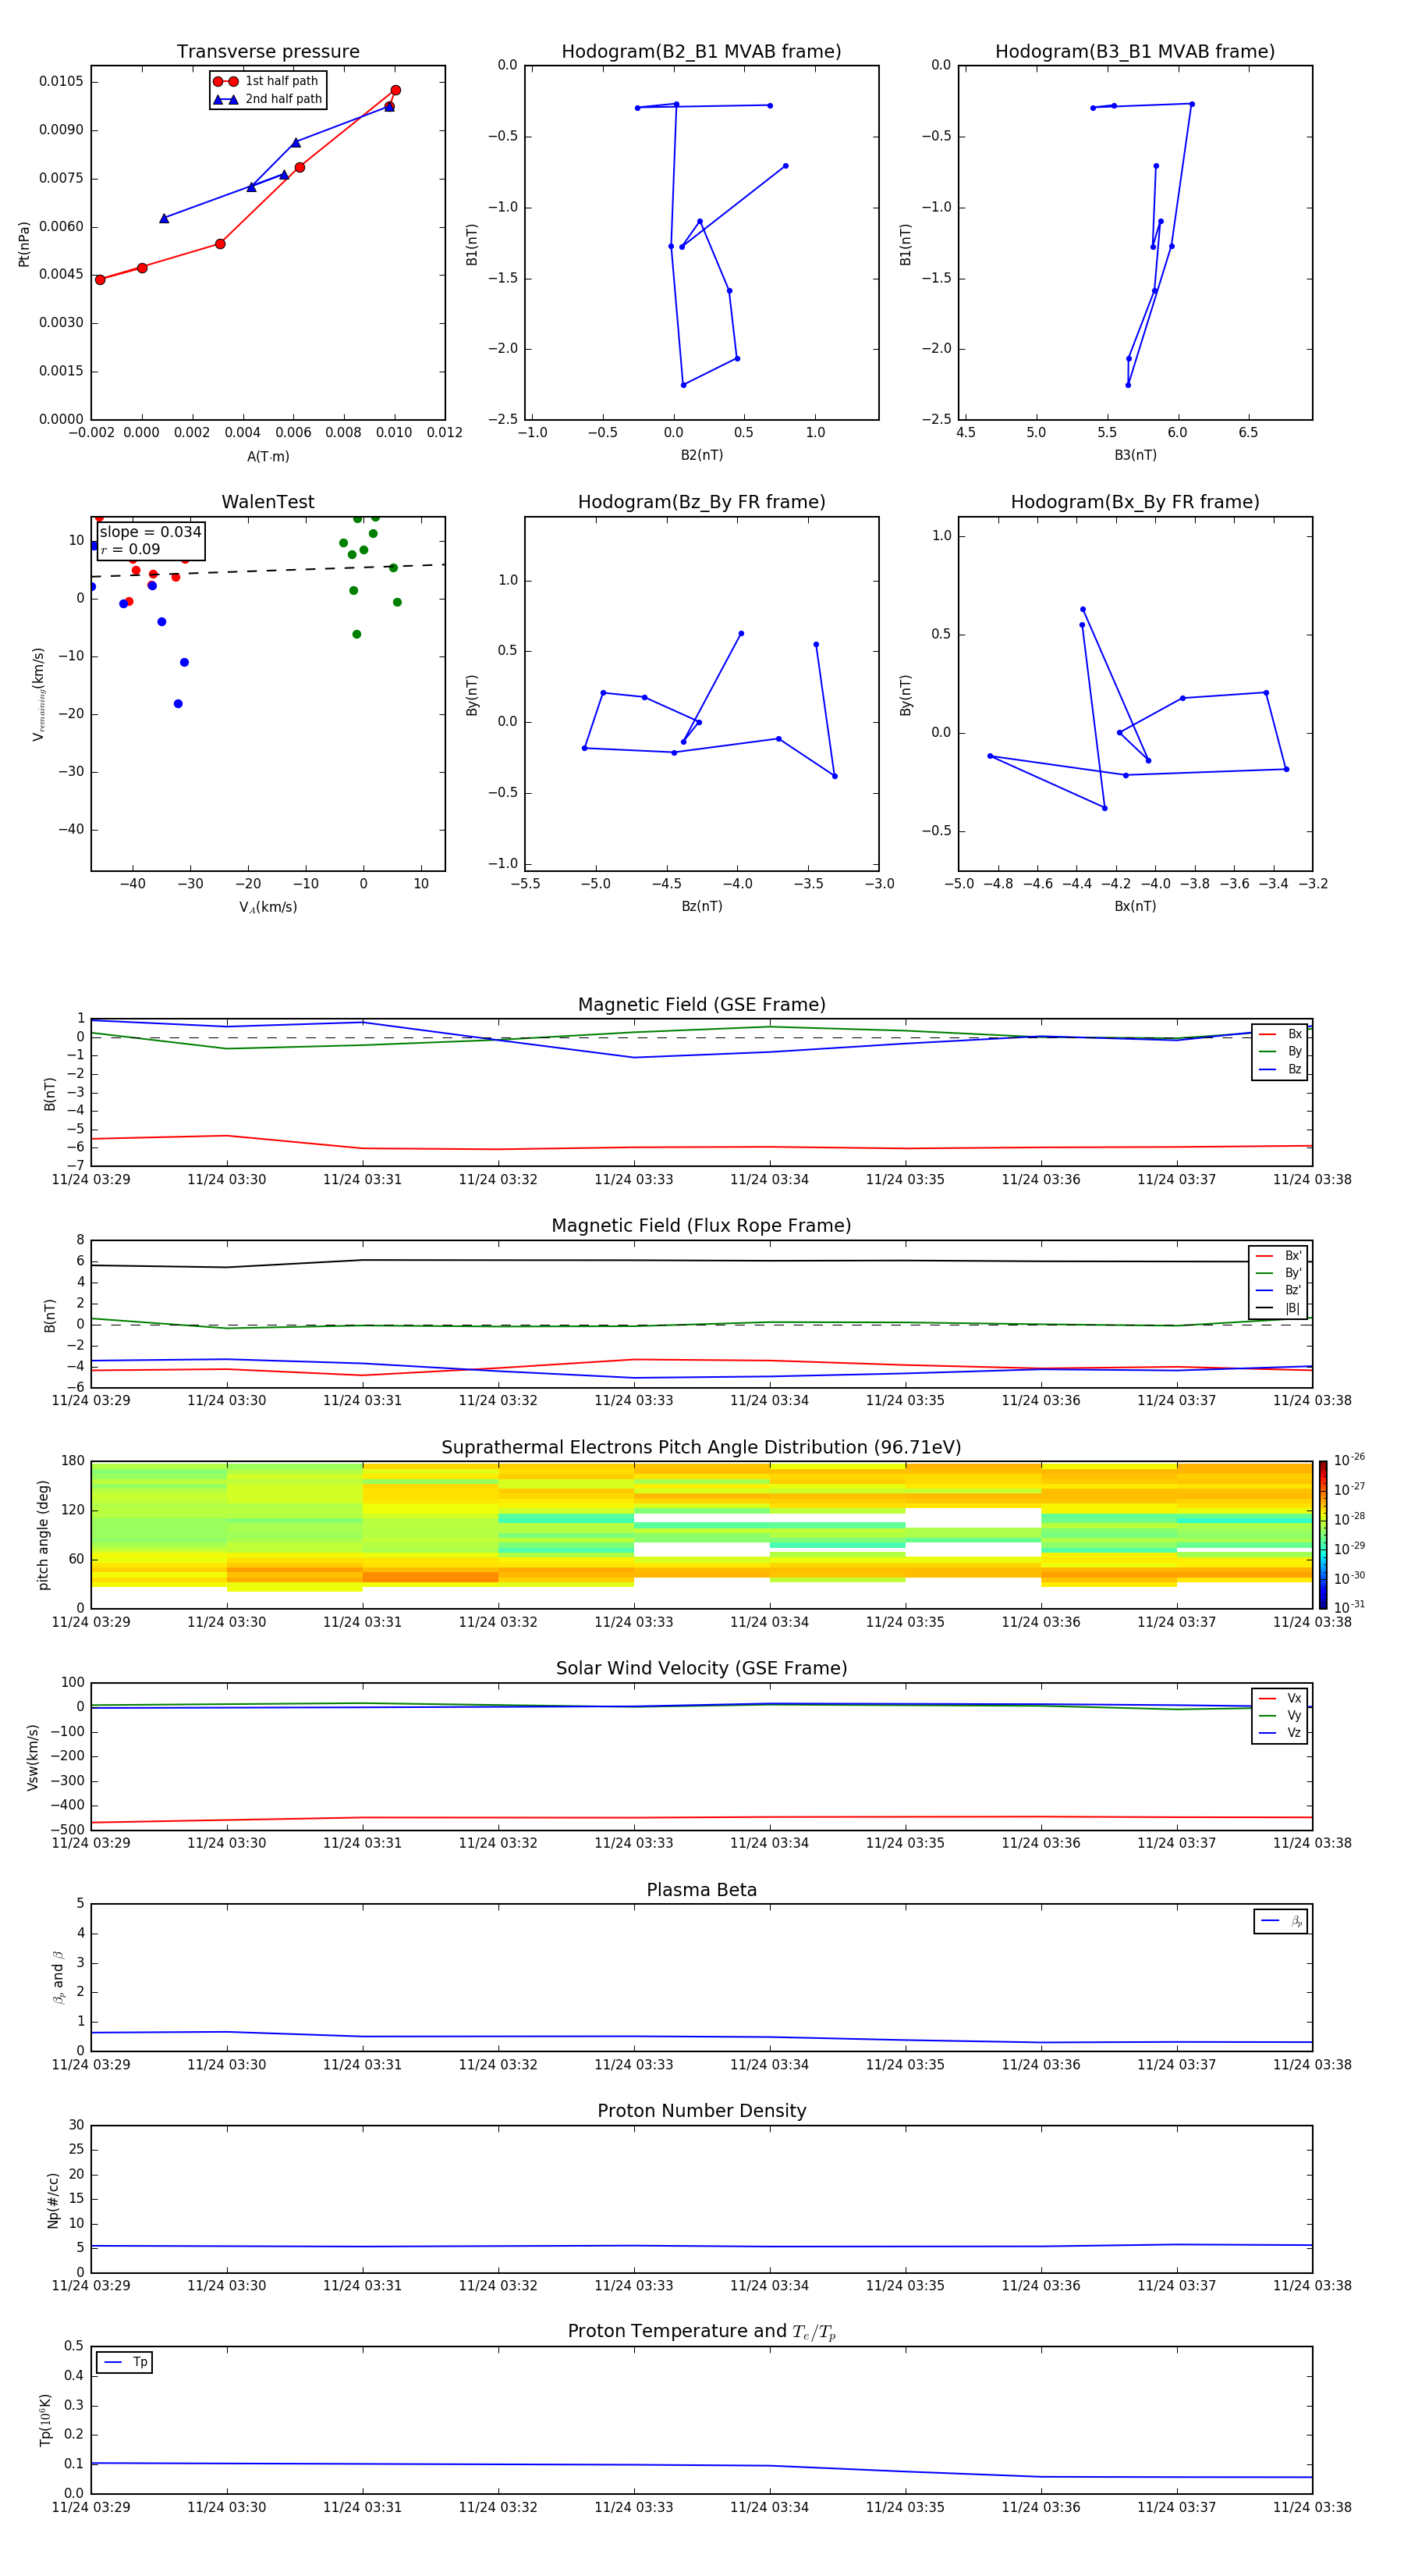This screenshot has width=1404, height=2576.
Task: Click the pitch angle colorbar scale
Action: (1323, 1535)
